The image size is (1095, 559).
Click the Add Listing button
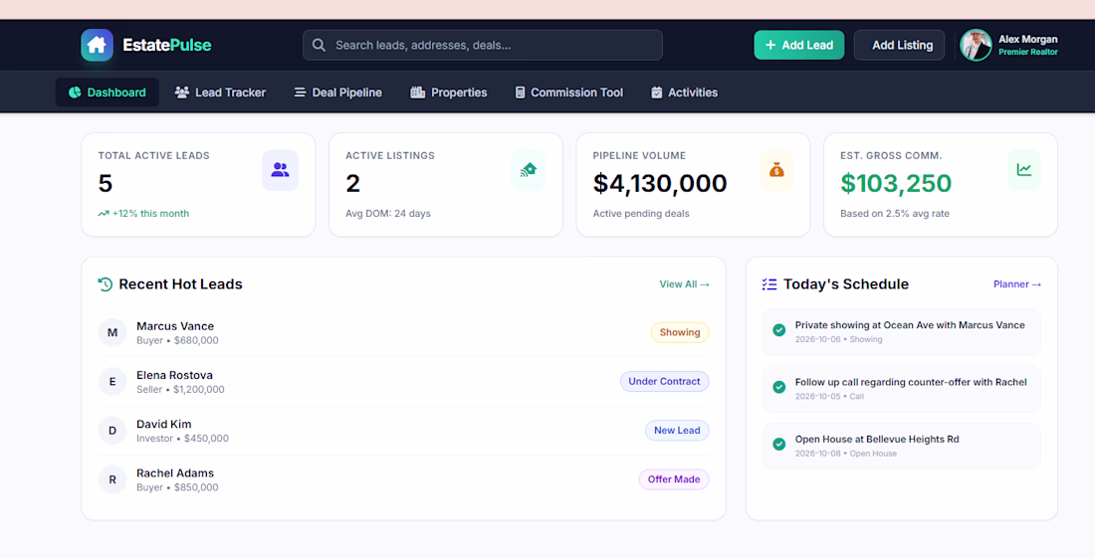[900, 46]
